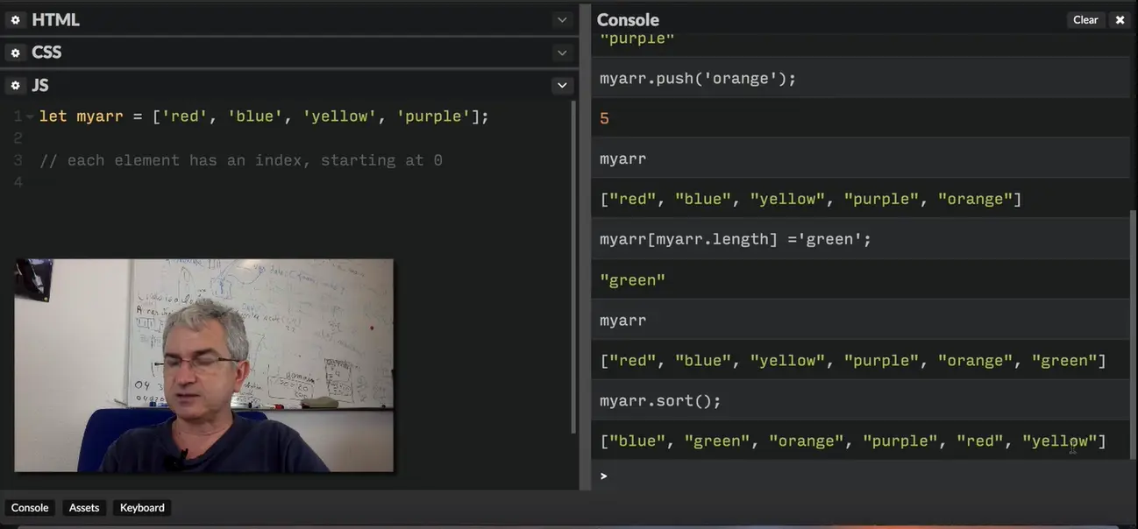Image resolution: width=1138 pixels, height=529 pixels.
Task: Select the myarr.push('orange') console entry
Action: pyautogui.click(x=860, y=79)
